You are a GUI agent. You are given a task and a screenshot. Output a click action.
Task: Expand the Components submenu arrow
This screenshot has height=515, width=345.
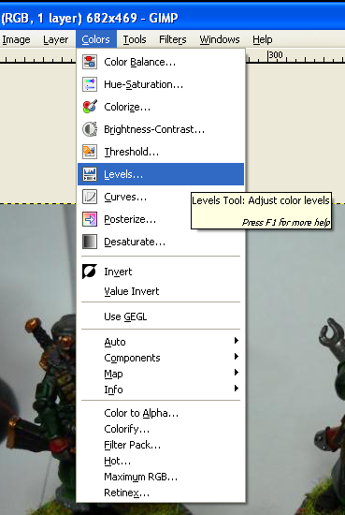point(237,357)
